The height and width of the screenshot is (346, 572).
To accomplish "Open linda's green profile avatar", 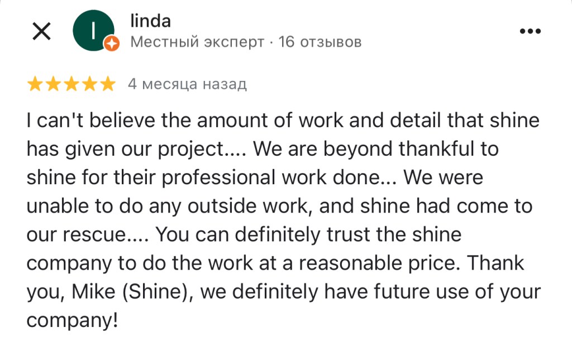I will click(93, 30).
